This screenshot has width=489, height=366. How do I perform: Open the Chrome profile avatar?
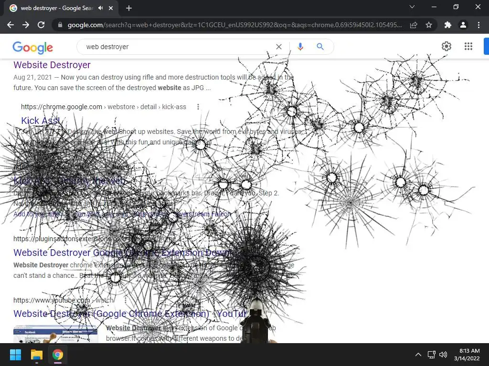click(x=463, y=25)
